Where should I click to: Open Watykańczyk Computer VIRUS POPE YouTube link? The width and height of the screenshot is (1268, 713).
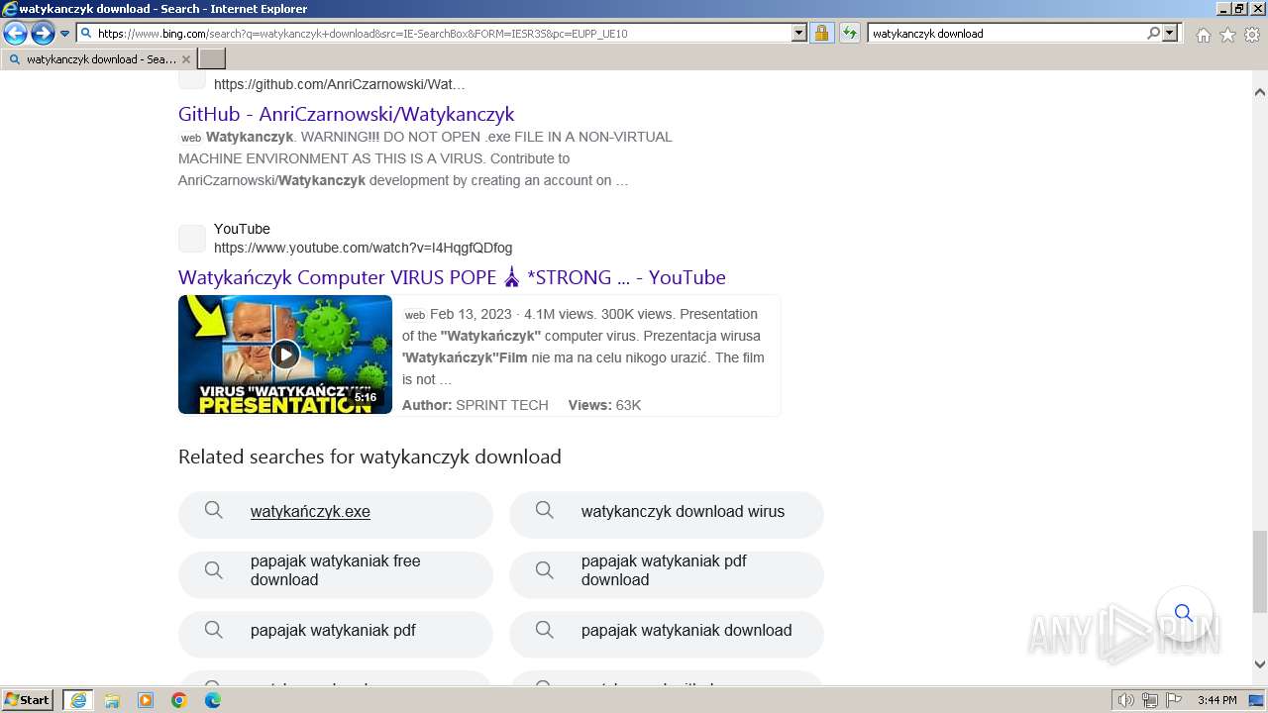(452, 277)
